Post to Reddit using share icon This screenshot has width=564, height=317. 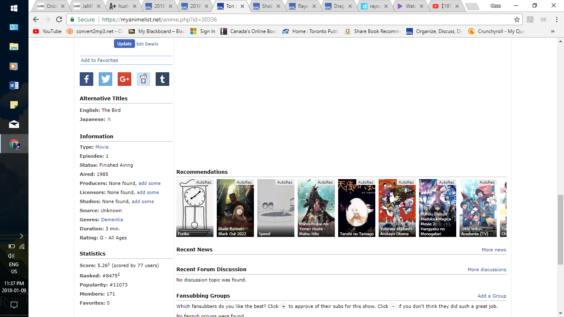click(x=143, y=79)
